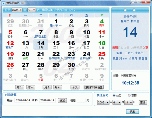Select April 28 初四

41,66
